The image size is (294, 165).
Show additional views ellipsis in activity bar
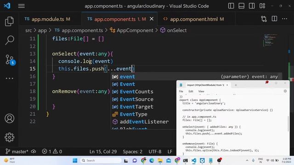[x=9, y=78]
